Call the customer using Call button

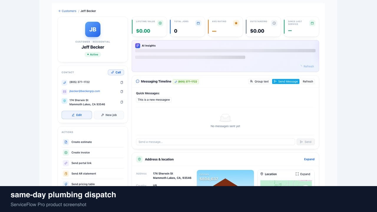116,72
